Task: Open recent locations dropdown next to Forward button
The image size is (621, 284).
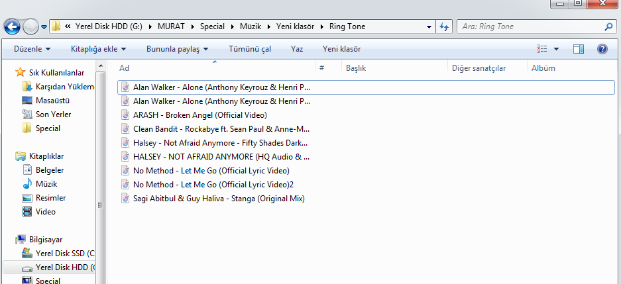Action: click(x=44, y=27)
